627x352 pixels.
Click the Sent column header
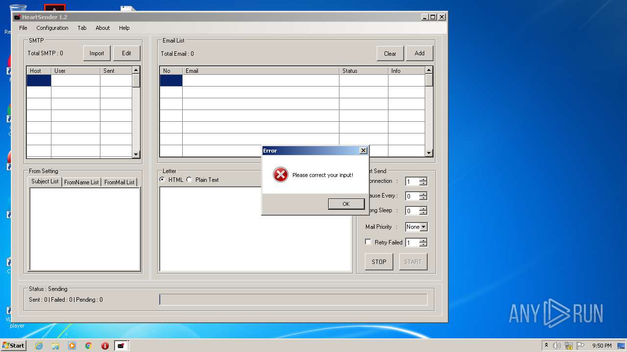click(116, 71)
